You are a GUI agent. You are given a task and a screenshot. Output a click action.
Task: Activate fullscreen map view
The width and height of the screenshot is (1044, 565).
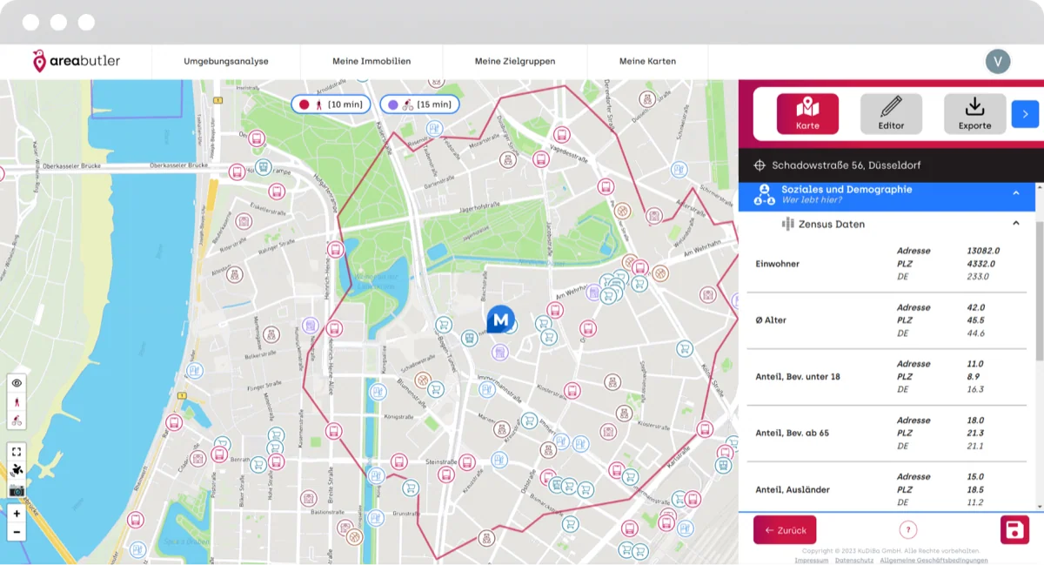click(17, 451)
